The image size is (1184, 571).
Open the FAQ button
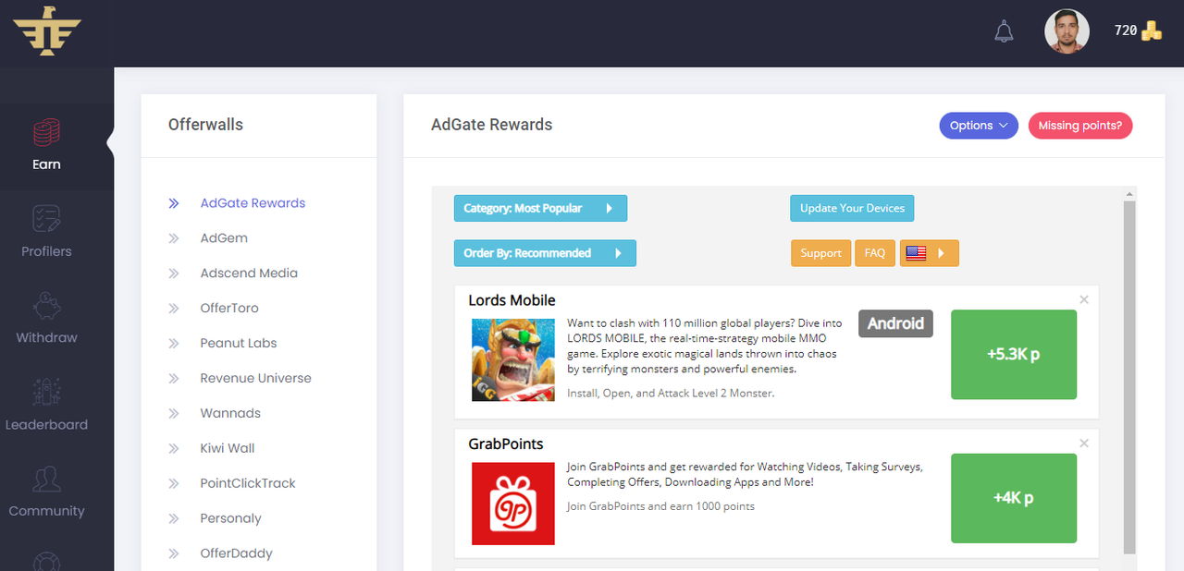pos(875,253)
